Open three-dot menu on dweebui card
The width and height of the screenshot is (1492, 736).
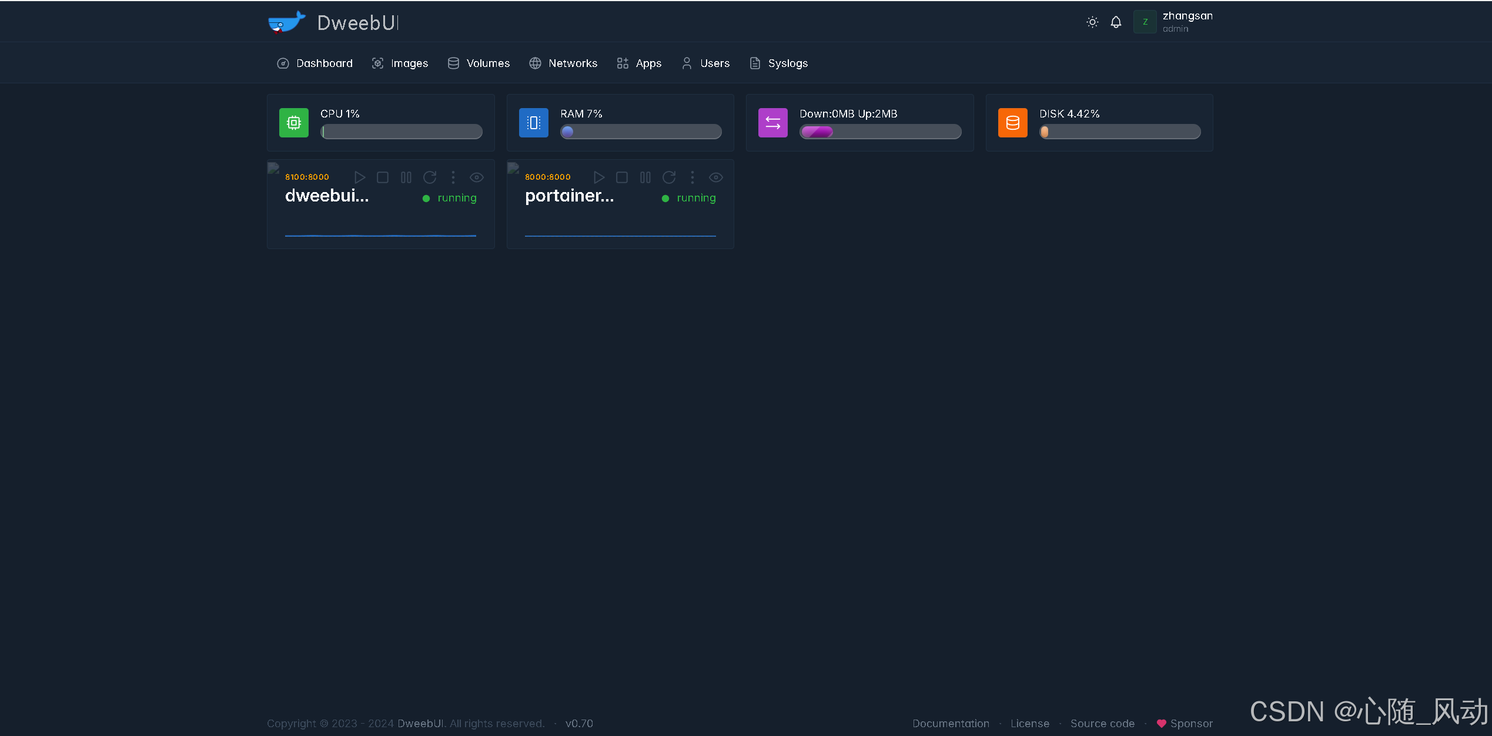(x=453, y=177)
